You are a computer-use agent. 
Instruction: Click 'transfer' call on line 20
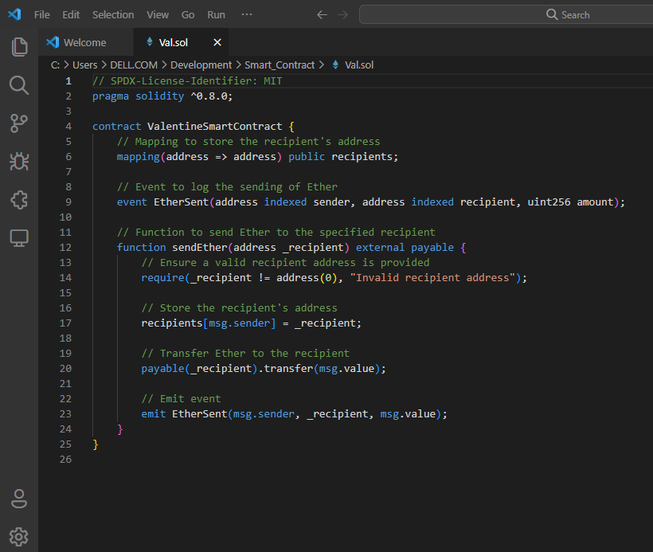(x=288, y=369)
